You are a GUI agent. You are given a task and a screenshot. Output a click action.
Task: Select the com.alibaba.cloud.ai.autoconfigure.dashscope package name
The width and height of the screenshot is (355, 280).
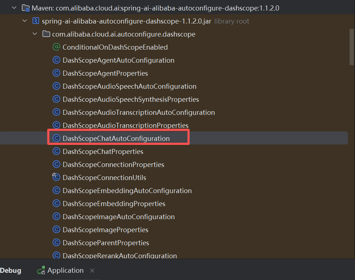click(124, 34)
